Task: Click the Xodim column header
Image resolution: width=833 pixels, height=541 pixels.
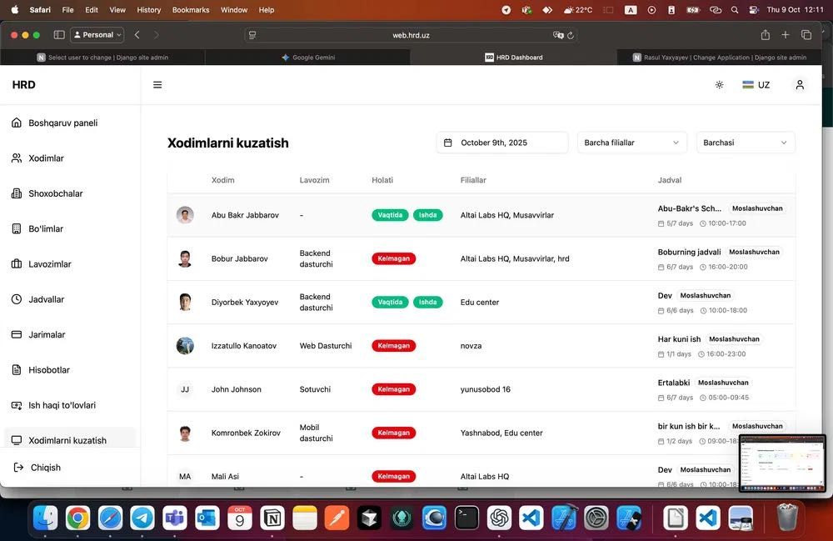Action: 223,180
